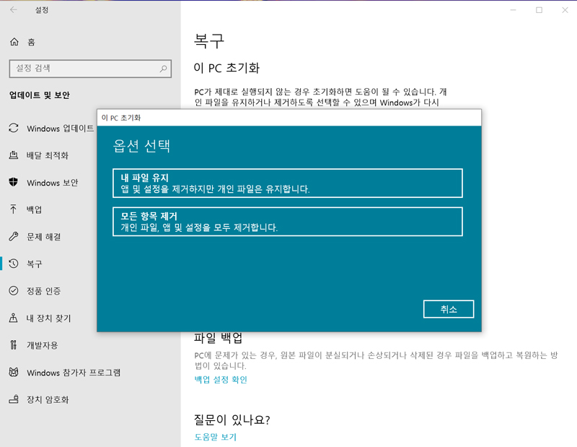Open Windows 보안 shield icon

[12, 183]
